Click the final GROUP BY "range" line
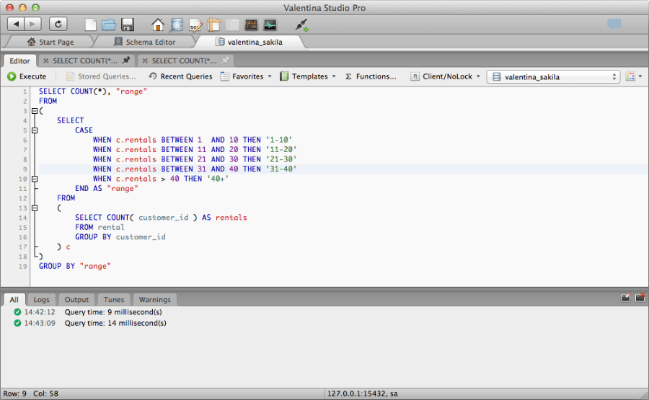Viewport: 649px width, 400px height. pyautogui.click(x=75, y=267)
